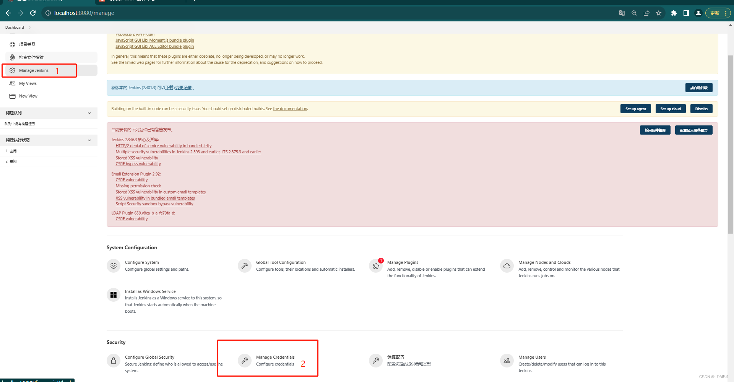
Task: Click Dashboard in the breadcrumb
Action: tap(15, 27)
